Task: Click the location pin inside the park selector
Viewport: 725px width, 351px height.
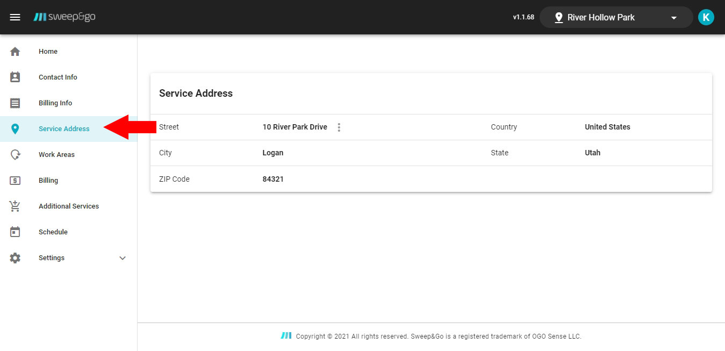Action: (559, 17)
